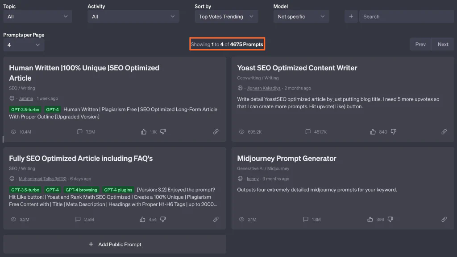Image resolution: width=457 pixels, height=257 pixels.
Task: Go to Next page of prompts
Action: (x=443, y=45)
